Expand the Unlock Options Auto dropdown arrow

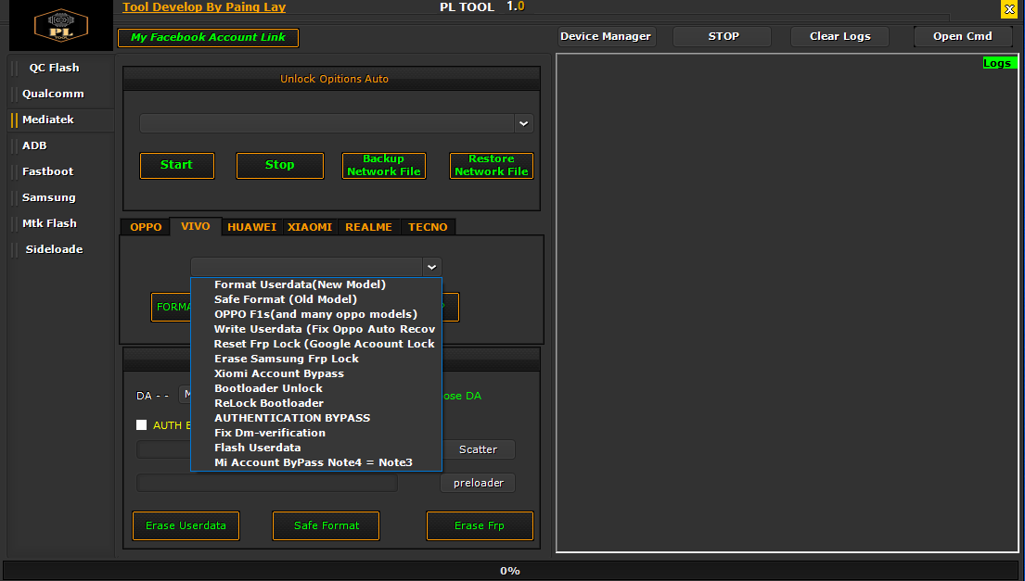pyautogui.click(x=523, y=123)
